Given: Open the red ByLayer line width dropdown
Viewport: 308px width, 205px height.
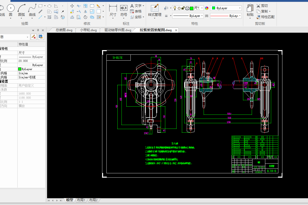Looking at the screenshot, I should coord(240,16).
